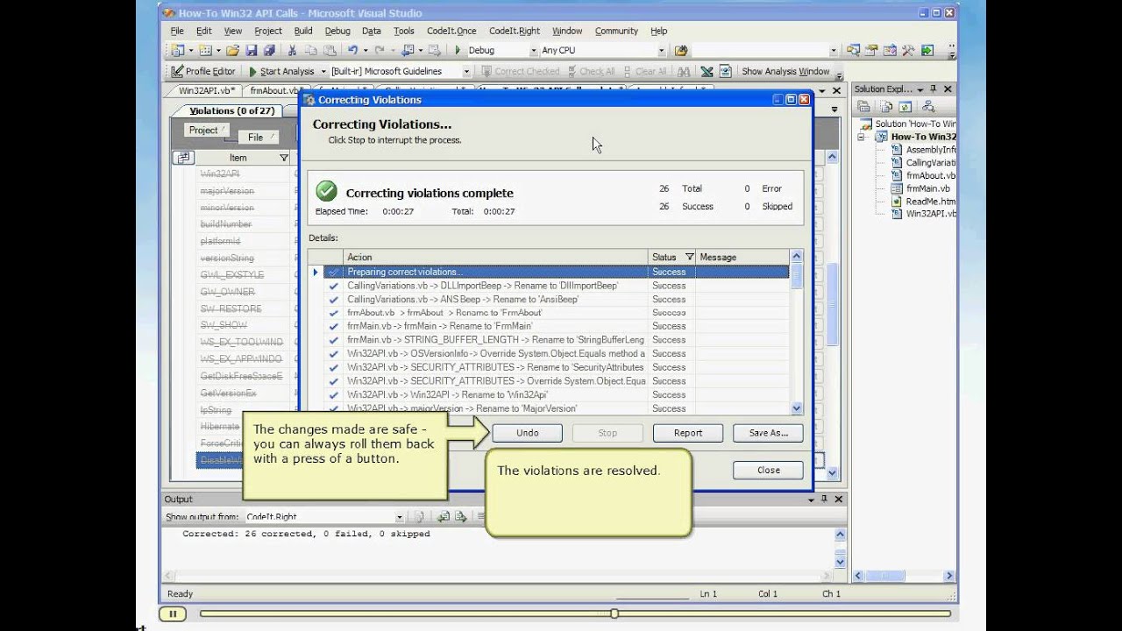Open the CodeIt.Once menu
This screenshot has height=631, width=1122.
451,31
